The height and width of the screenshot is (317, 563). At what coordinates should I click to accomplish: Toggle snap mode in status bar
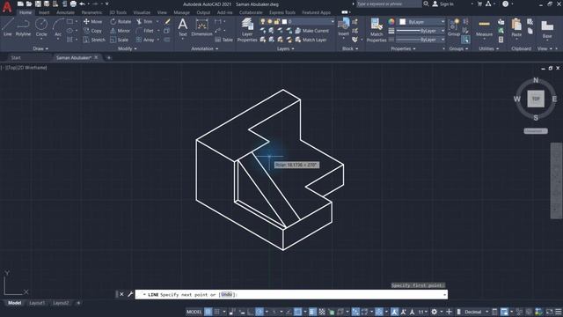point(216,312)
